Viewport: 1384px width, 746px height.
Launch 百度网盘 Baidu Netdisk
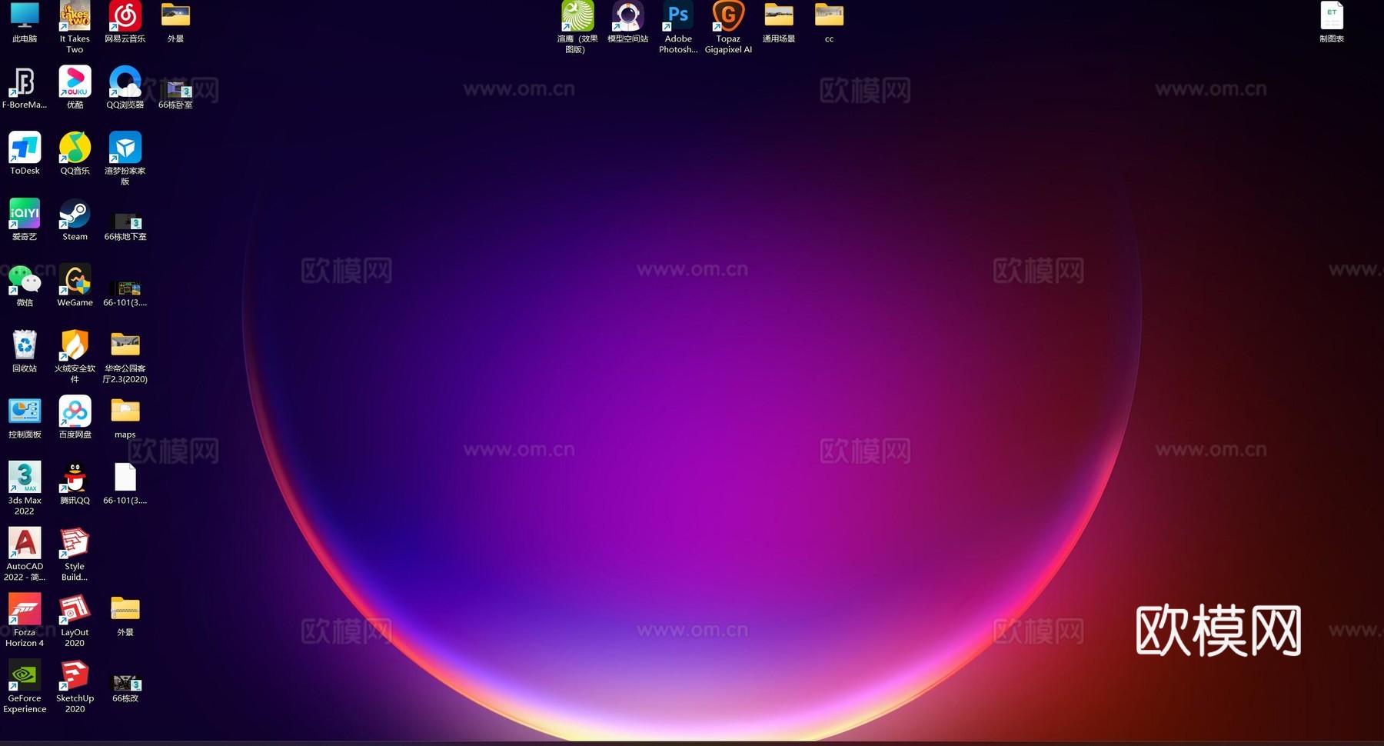click(75, 411)
